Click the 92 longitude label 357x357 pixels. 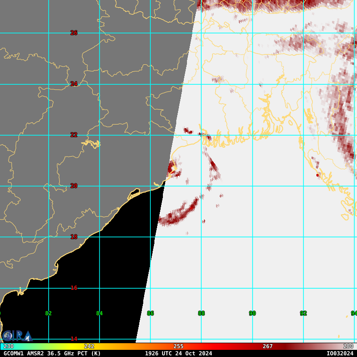coord(303,313)
